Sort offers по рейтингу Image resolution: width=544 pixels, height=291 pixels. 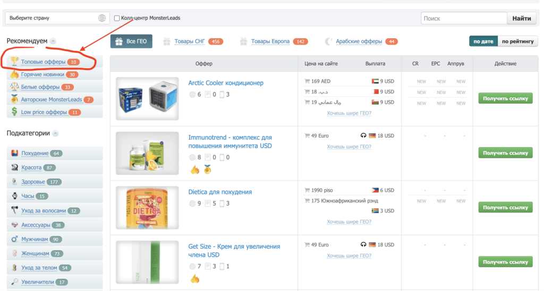point(517,41)
